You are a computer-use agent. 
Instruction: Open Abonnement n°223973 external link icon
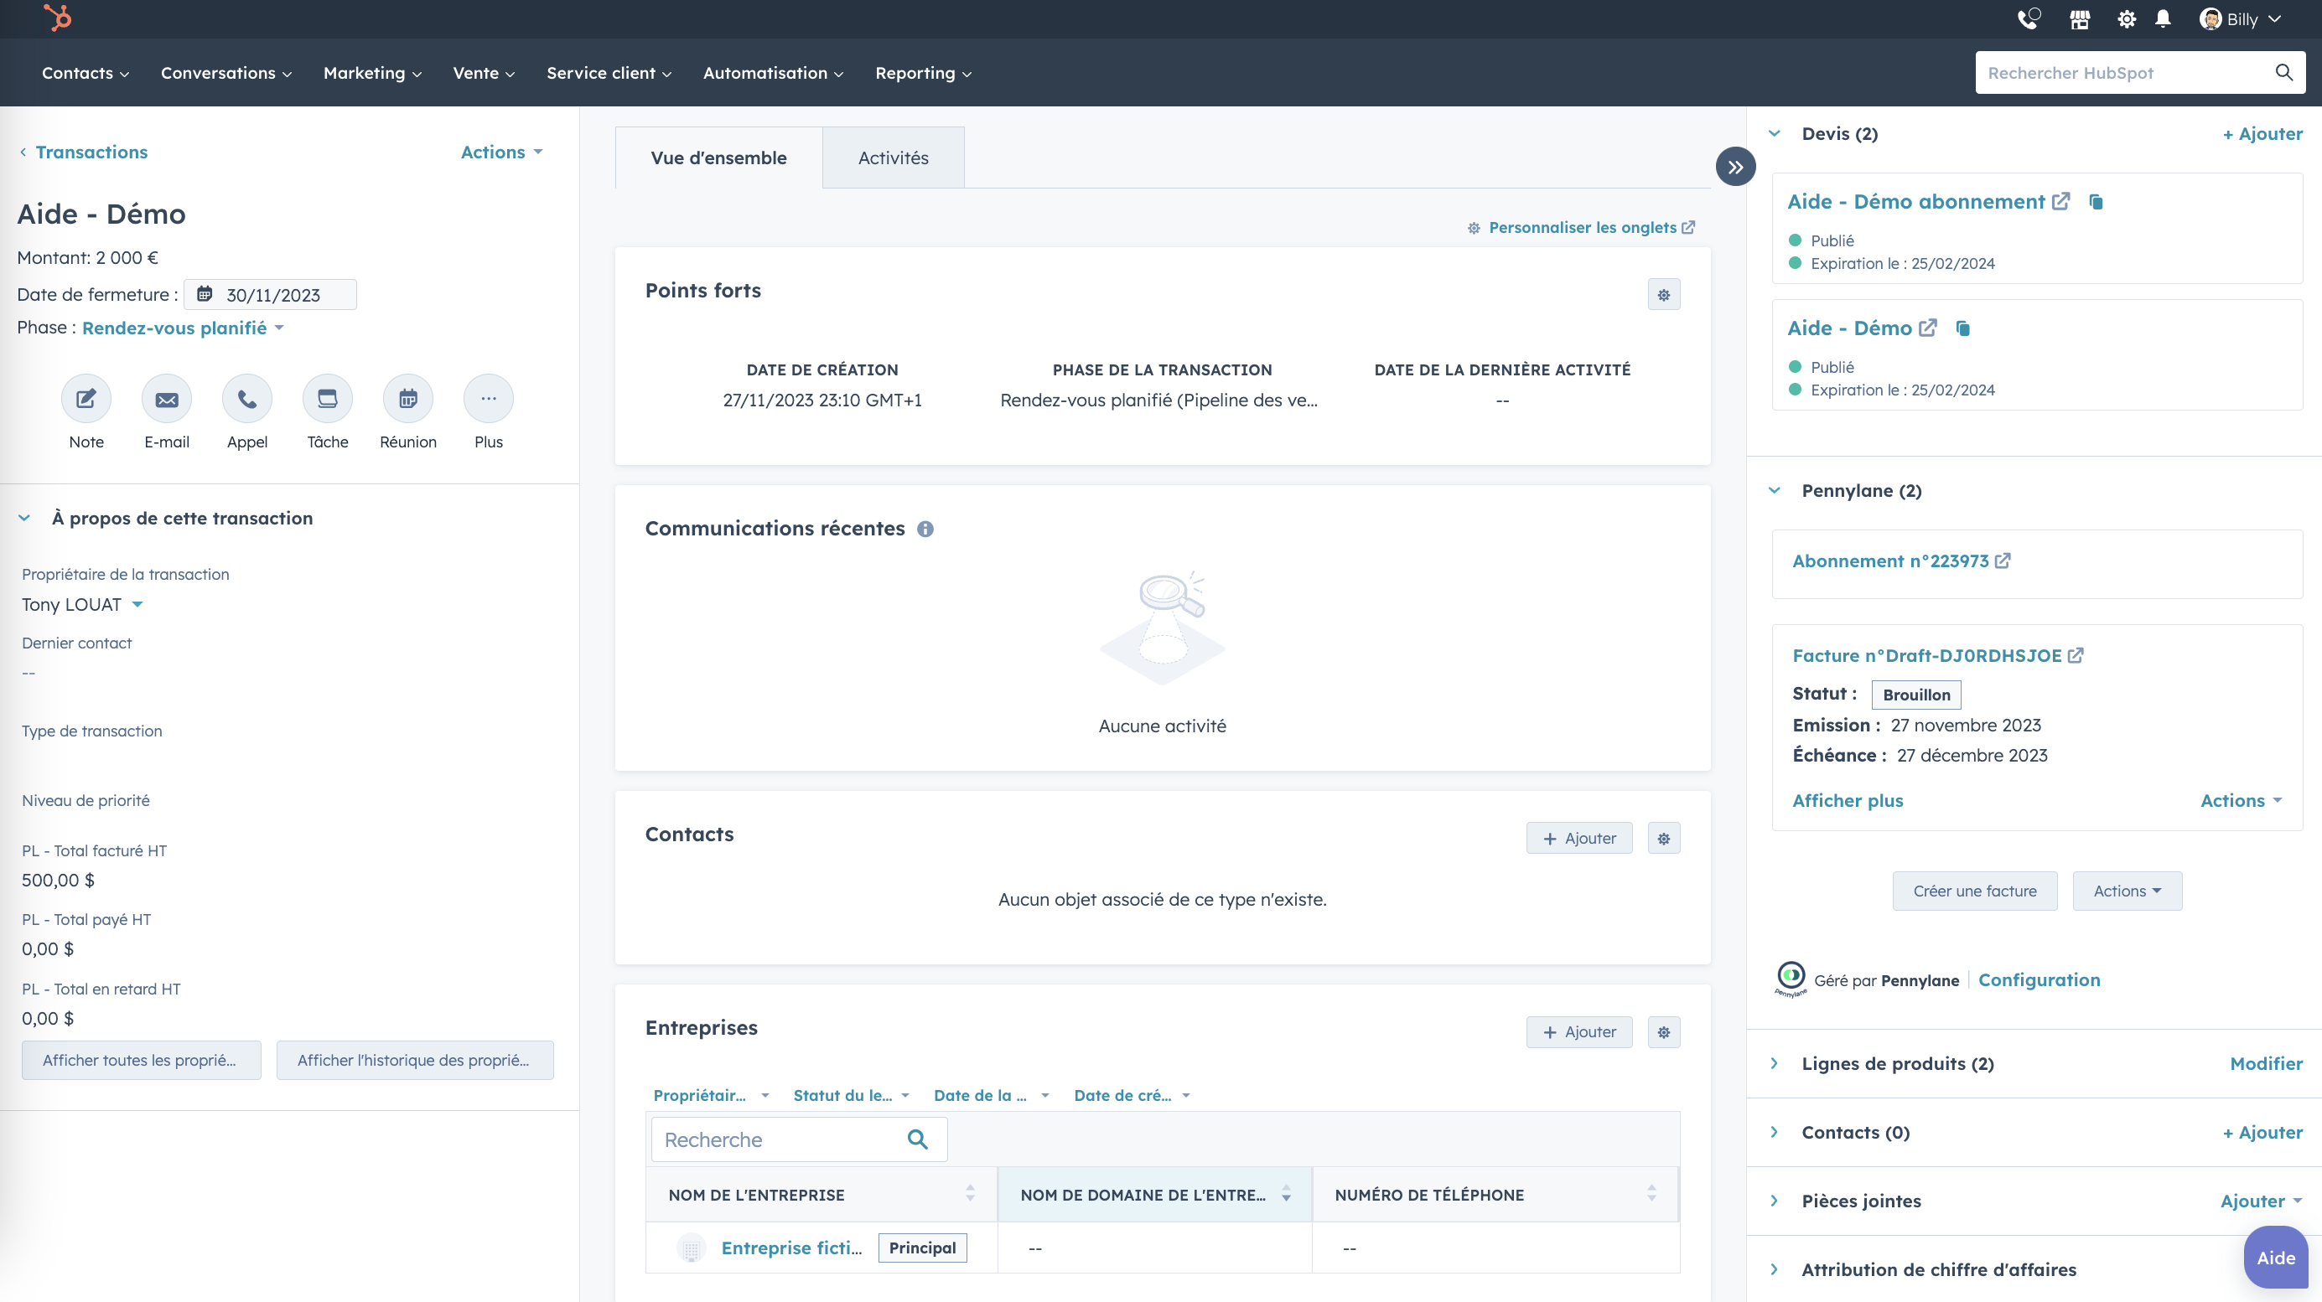tap(2002, 561)
